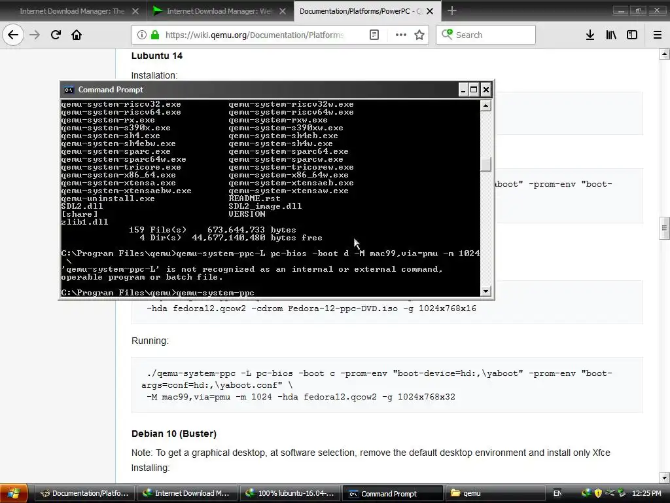Select Command Prompt taskbar button
Viewport: 670px width, 503px height.
(x=393, y=493)
